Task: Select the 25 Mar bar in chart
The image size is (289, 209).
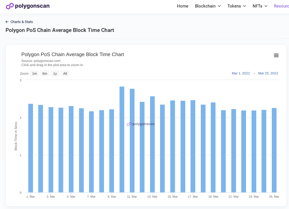Action: point(274,150)
